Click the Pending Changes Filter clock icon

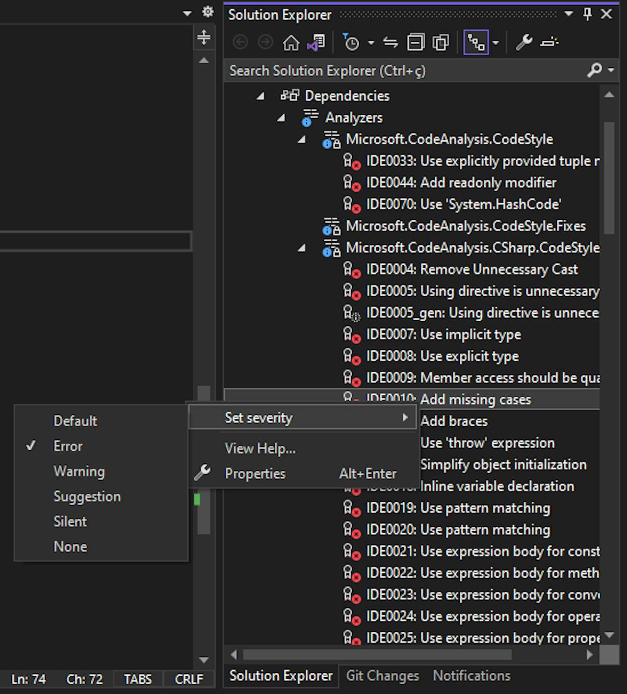point(351,43)
